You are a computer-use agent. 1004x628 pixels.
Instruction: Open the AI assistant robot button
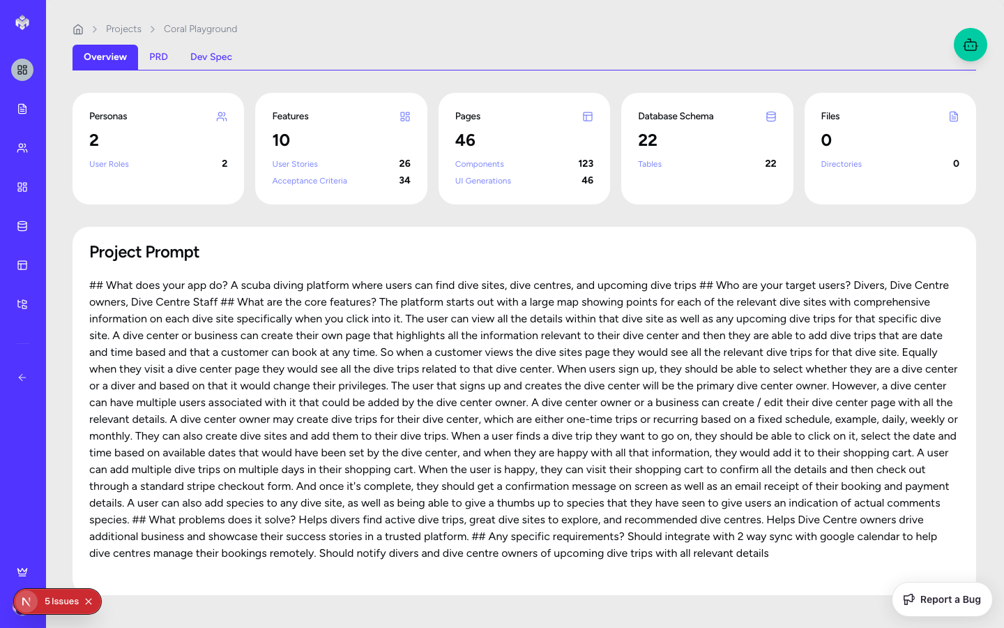click(x=970, y=45)
